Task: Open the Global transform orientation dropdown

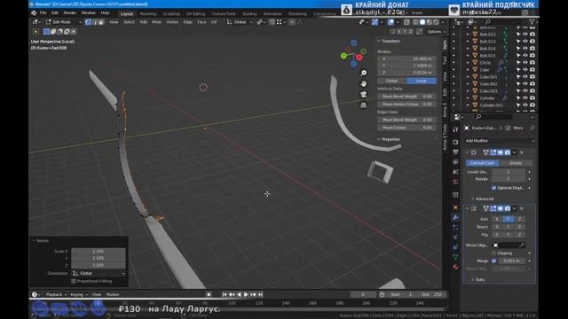Action: 240,22
